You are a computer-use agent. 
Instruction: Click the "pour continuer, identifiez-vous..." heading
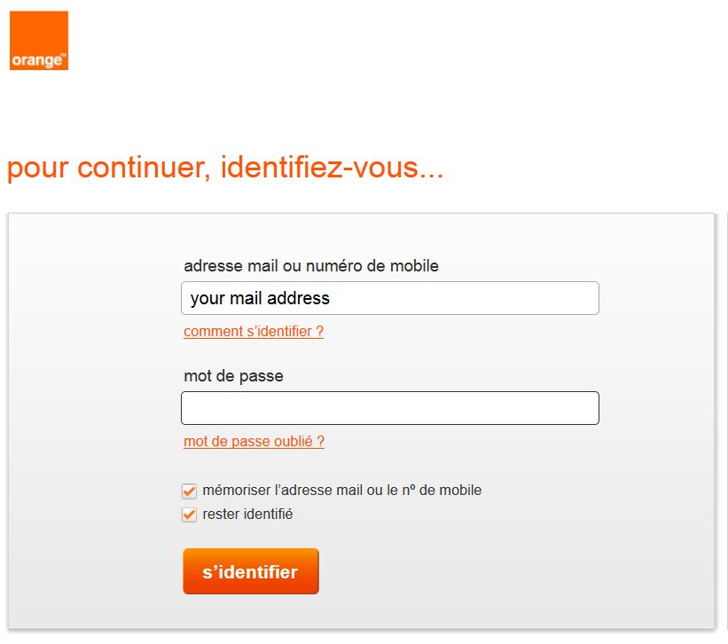(225, 168)
